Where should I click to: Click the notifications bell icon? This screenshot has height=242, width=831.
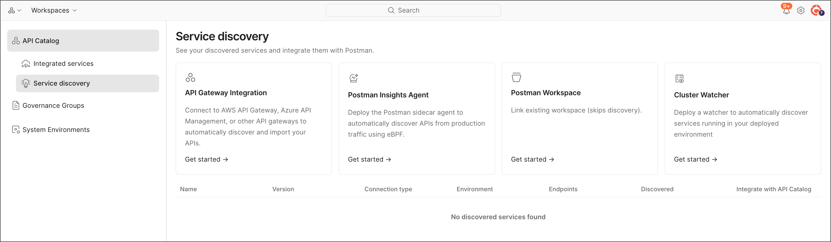786,11
